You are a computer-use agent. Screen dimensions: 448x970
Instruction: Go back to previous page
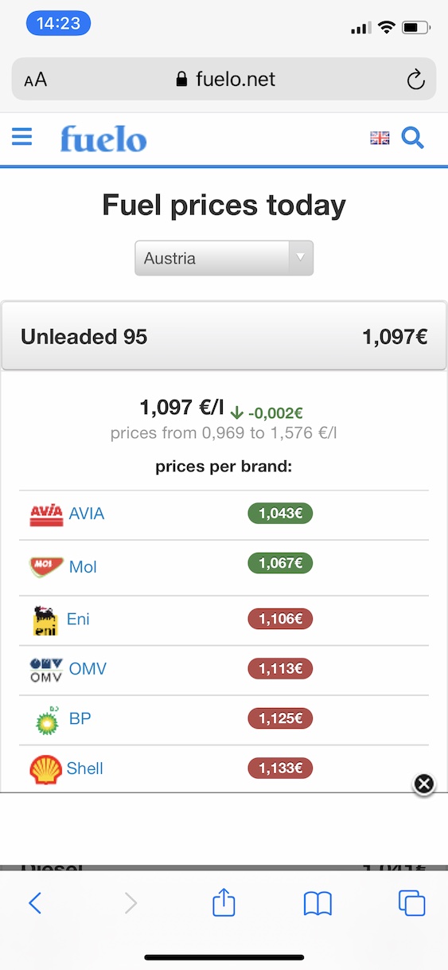[35, 902]
